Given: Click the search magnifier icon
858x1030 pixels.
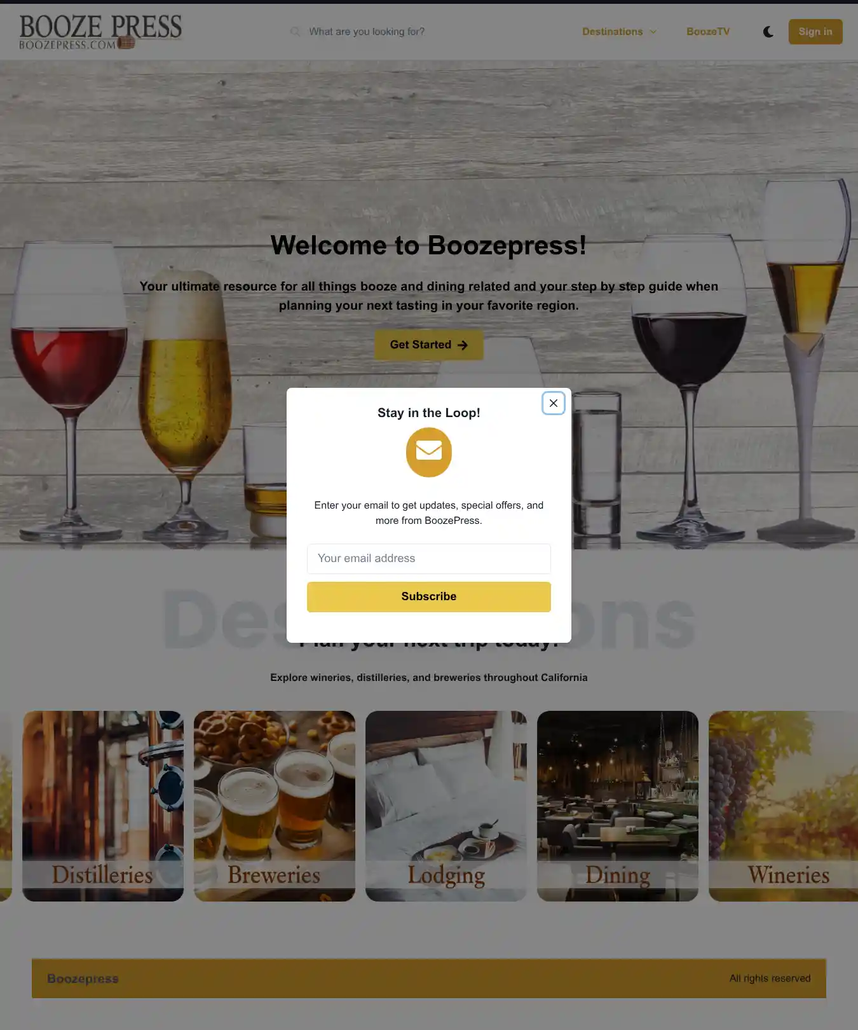Looking at the screenshot, I should (295, 32).
